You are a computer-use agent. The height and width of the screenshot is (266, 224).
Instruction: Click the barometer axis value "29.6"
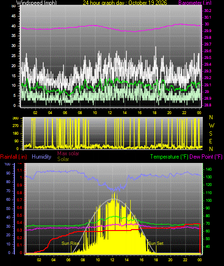click(208, 51)
